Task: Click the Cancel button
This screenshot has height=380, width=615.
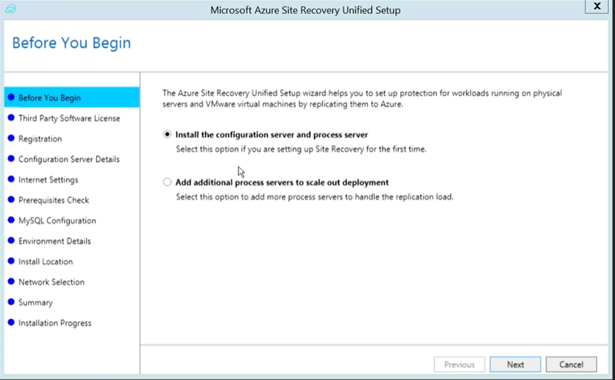Action: (571, 365)
